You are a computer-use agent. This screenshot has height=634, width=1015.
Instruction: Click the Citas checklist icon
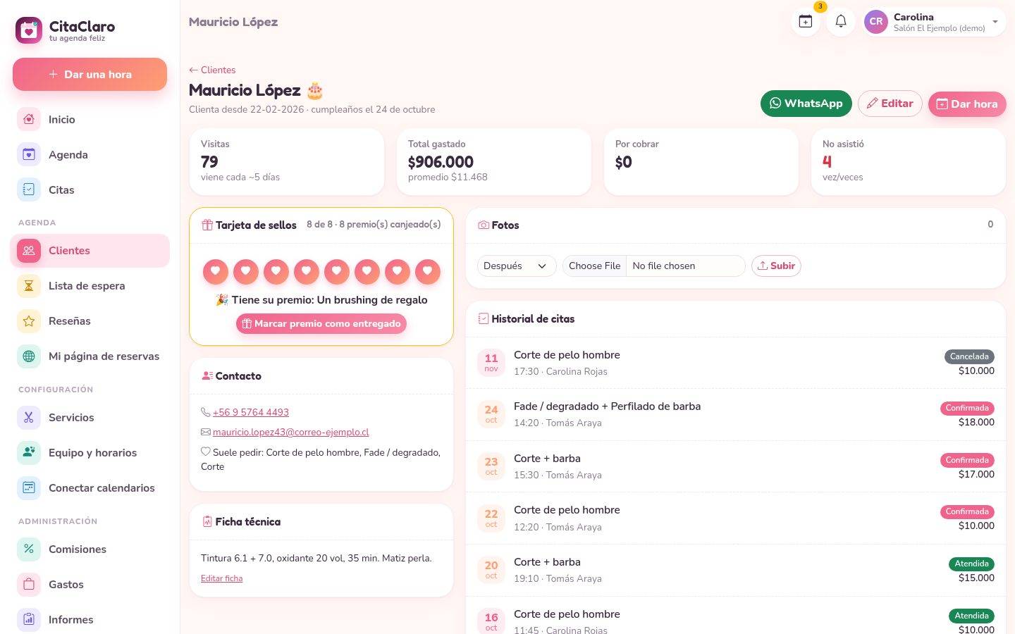pyautogui.click(x=29, y=189)
